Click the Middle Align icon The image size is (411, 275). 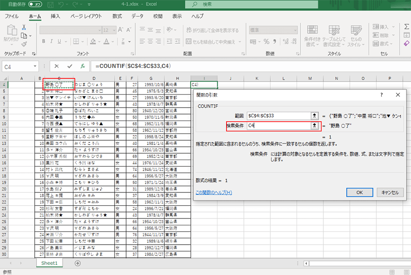pos(150,30)
